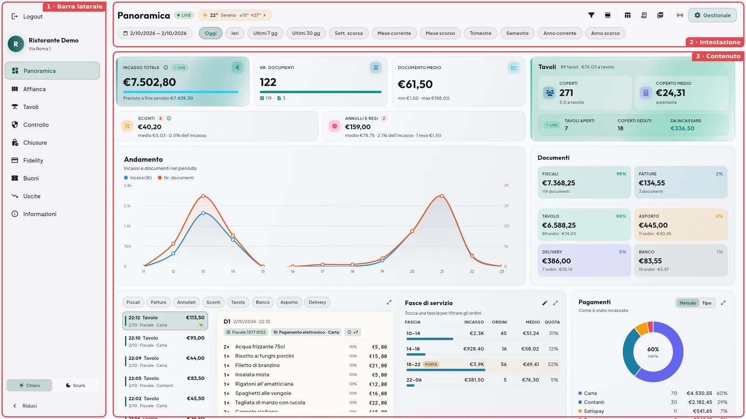The width and height of the screenshot is (746, 419).
Task: Expand the Pagamenti panel
Action: click(723, 303)
